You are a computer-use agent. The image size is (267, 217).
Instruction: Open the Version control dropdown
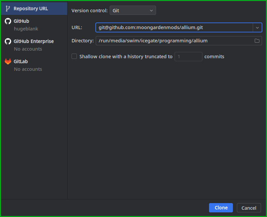pos(133,10)
